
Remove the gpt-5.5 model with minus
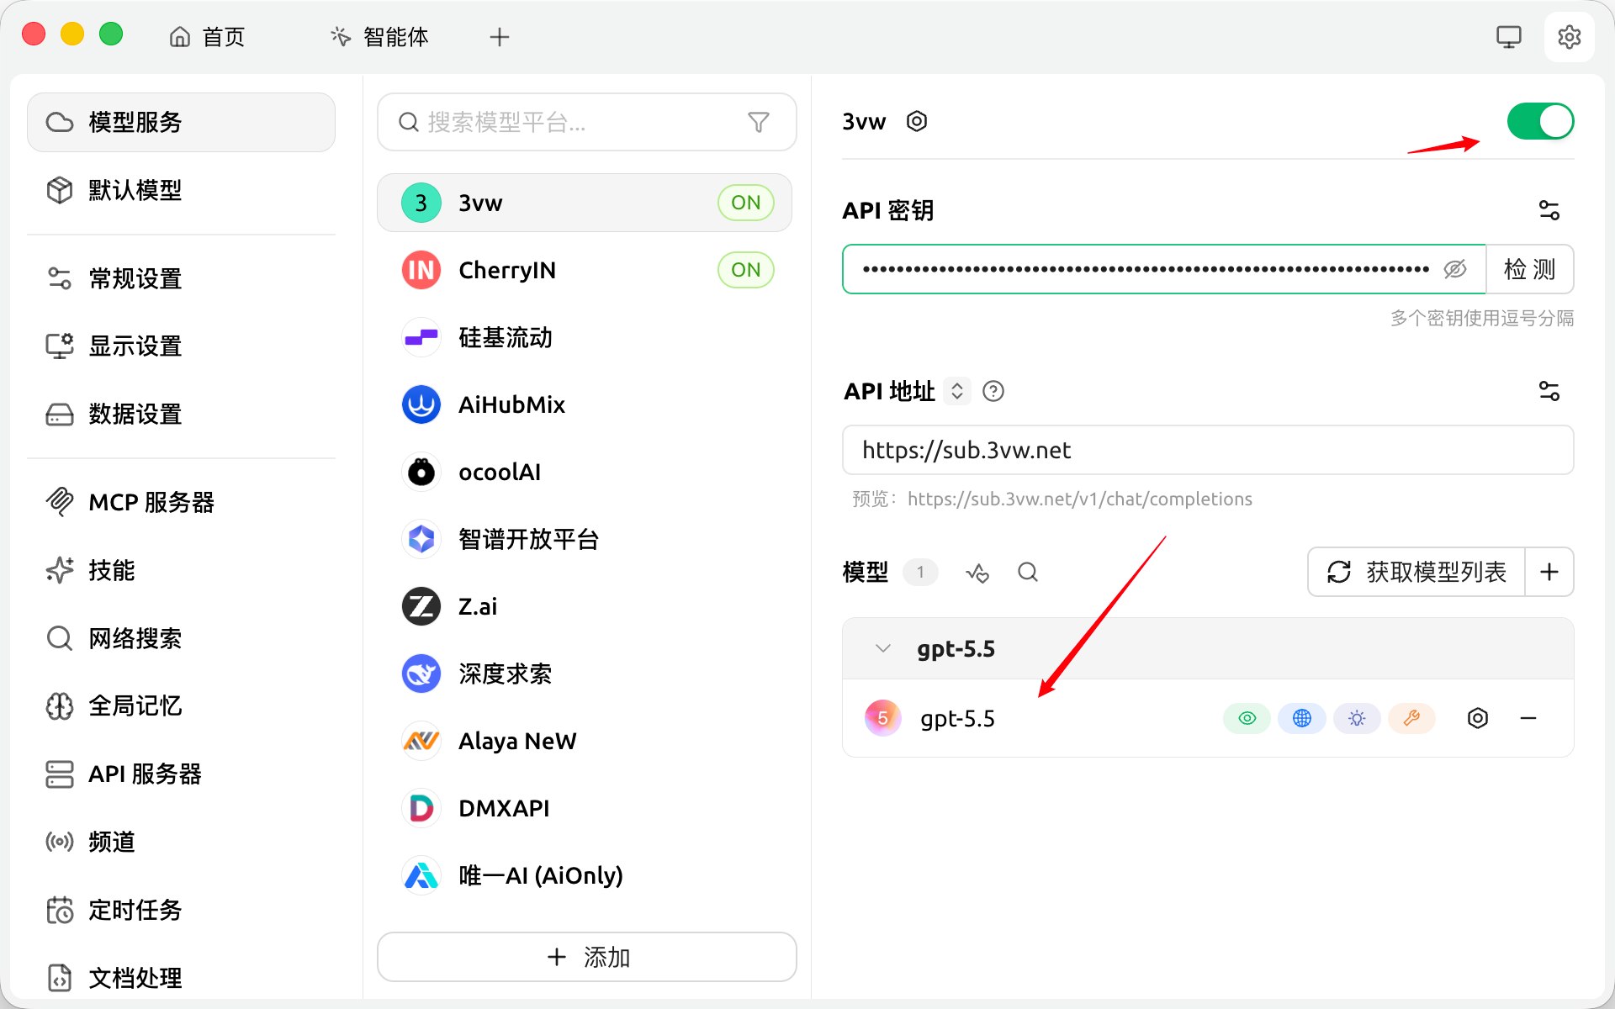[x=1528, y=718]
